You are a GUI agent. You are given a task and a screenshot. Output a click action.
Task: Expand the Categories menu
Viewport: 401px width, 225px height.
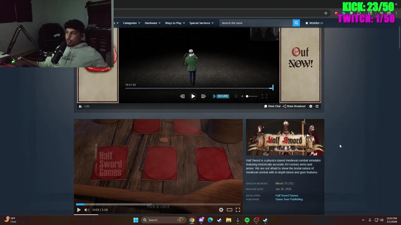tap(132, 23)
